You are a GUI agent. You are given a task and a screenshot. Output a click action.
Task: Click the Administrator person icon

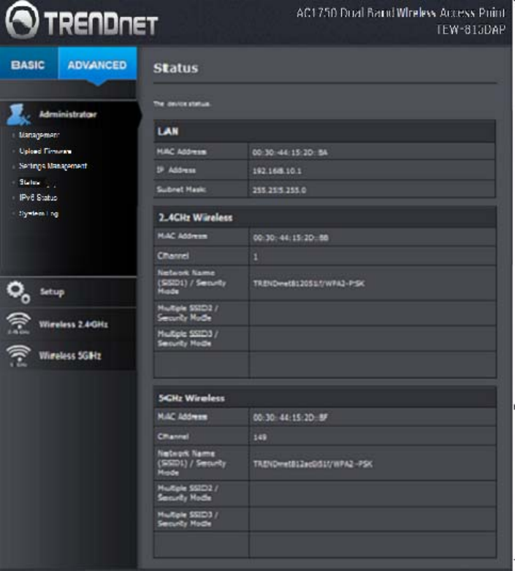click(x=18, y=114)
